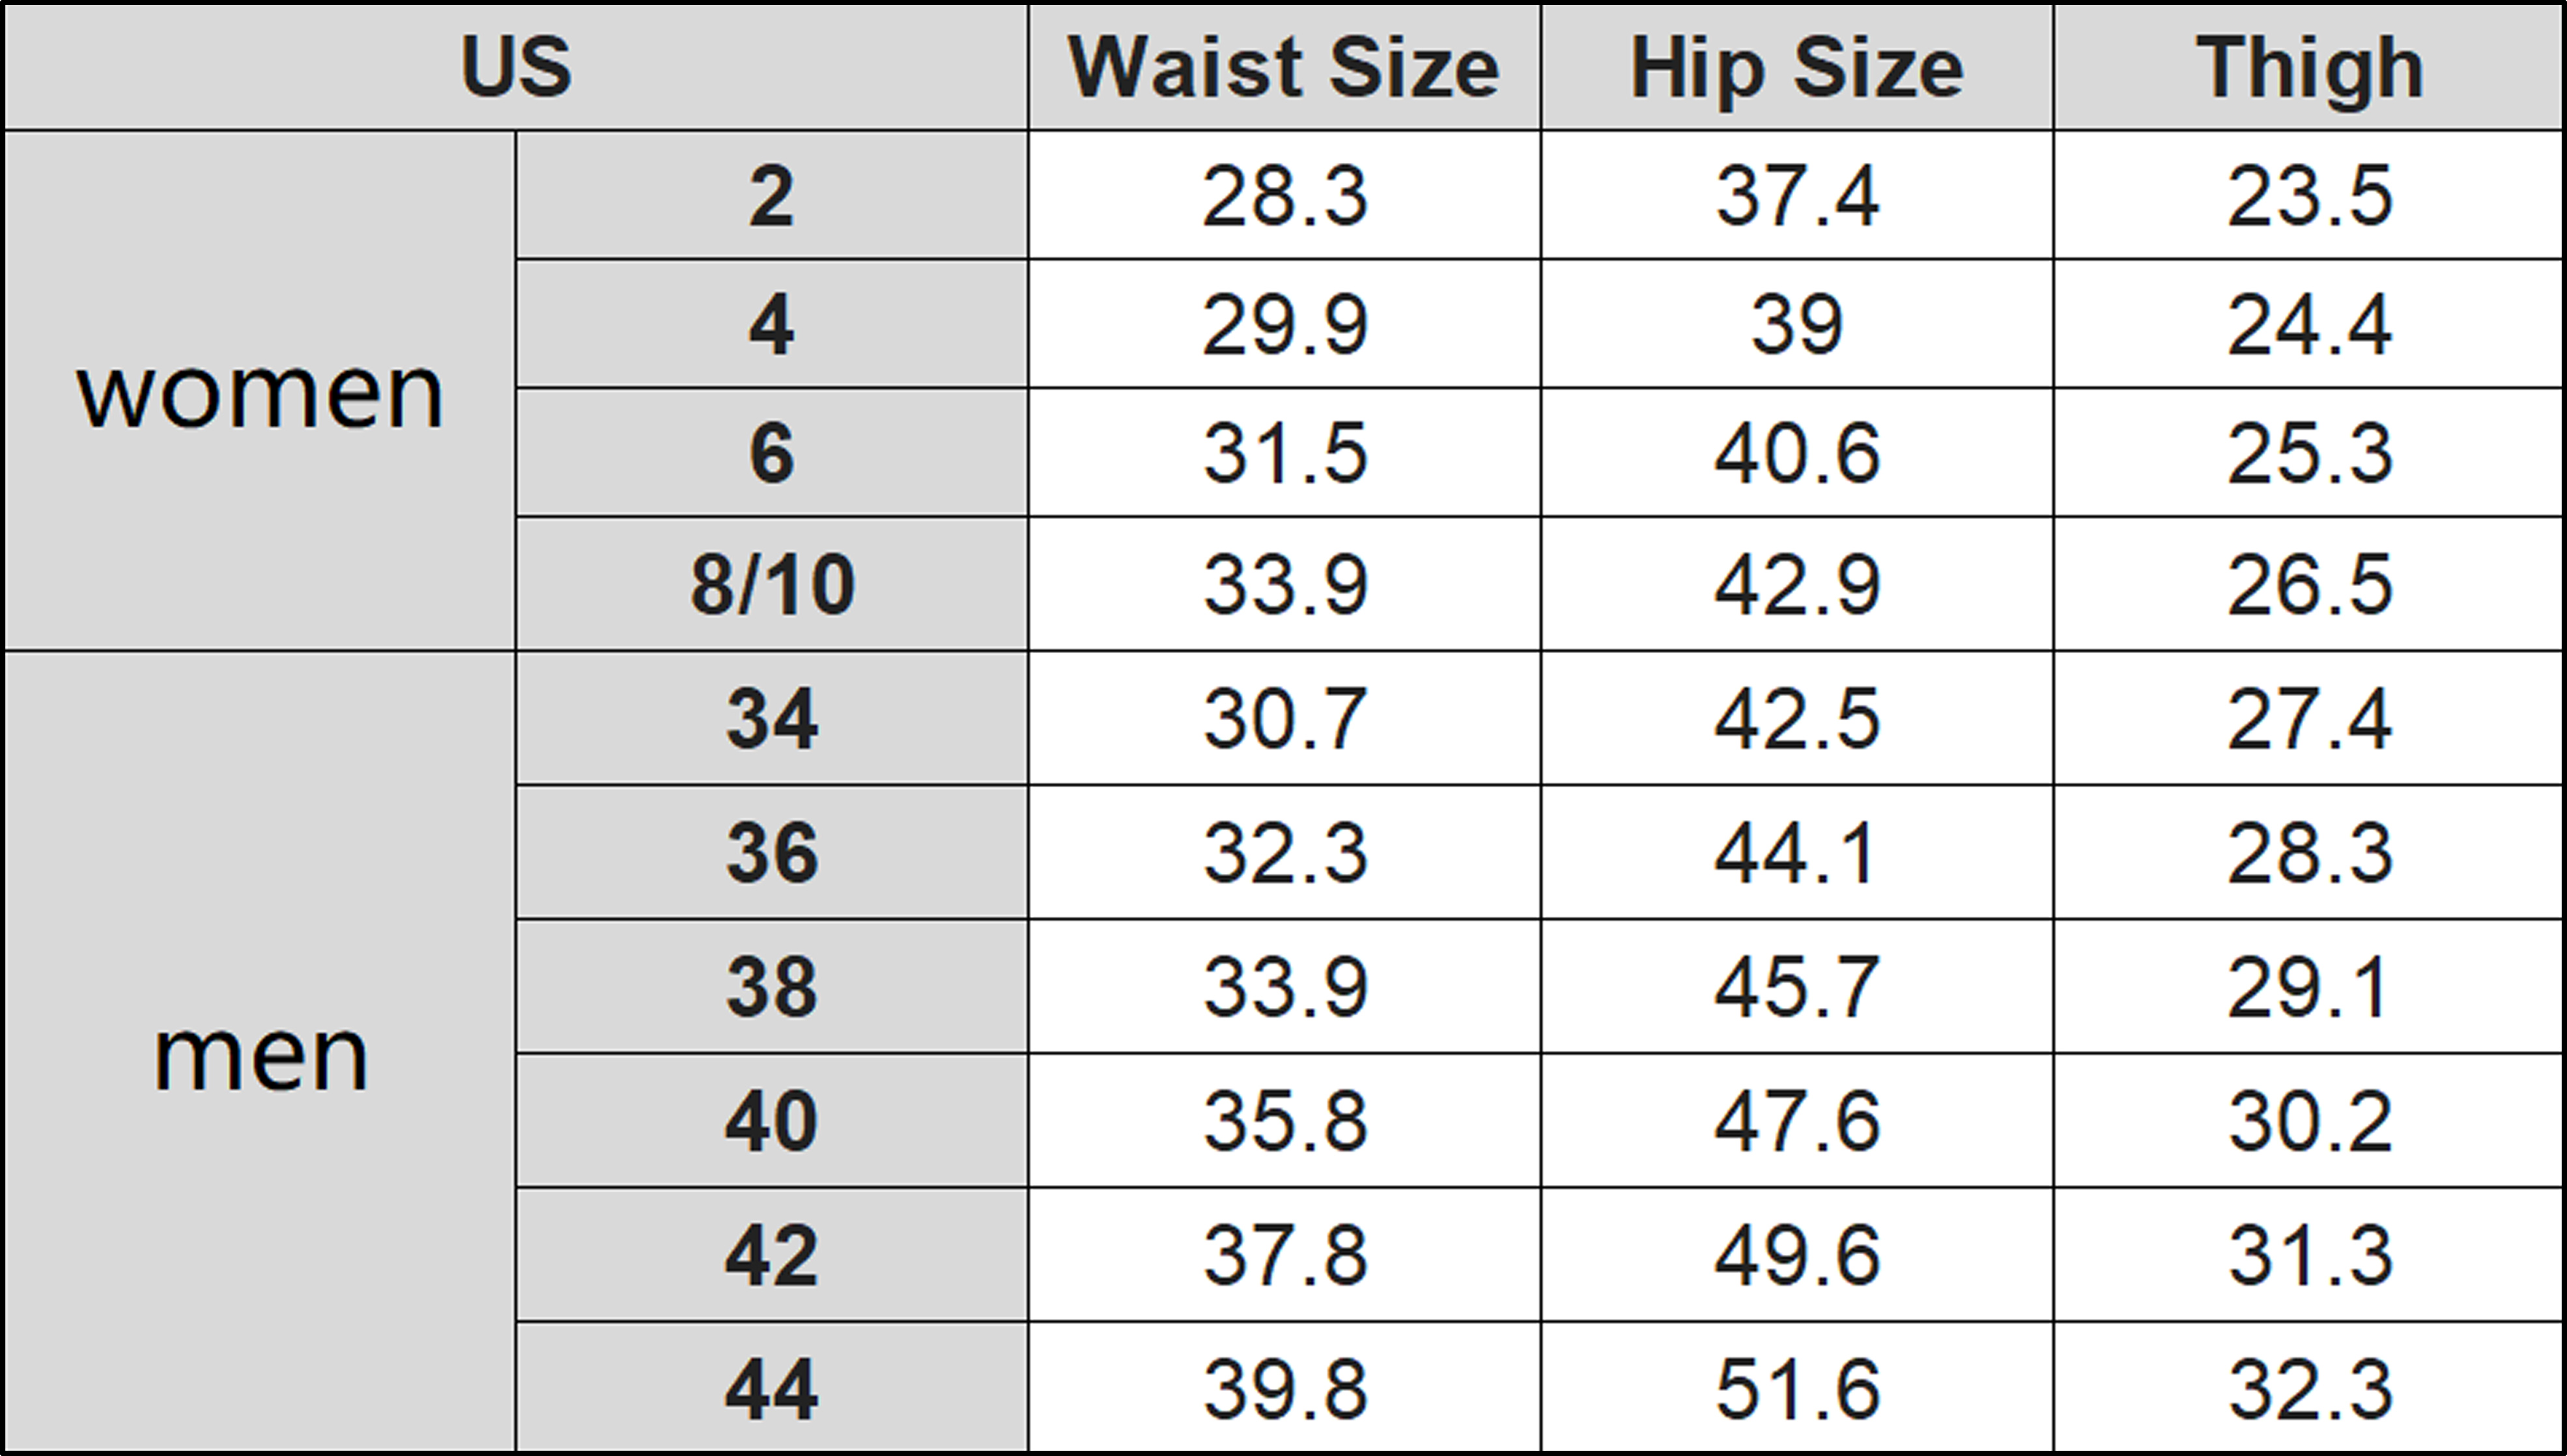Click the US header cell

(516, 68)
